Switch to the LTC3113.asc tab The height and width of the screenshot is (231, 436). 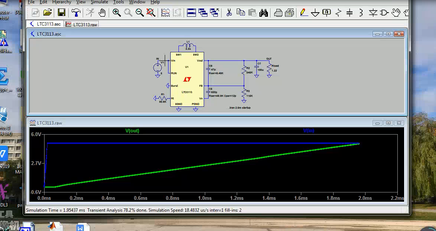(x=45, y=24)
